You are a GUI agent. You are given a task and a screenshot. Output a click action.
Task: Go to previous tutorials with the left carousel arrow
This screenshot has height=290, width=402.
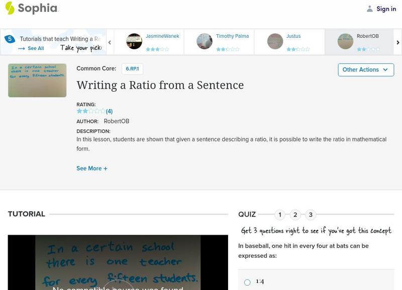point(110,42)
